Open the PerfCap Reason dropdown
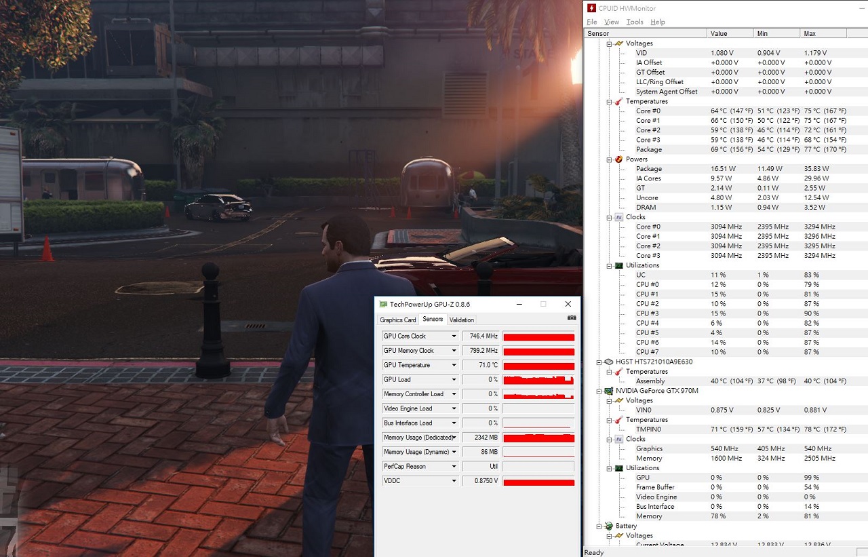The width and height of the screenshot is (868, 557). point(454,466)
